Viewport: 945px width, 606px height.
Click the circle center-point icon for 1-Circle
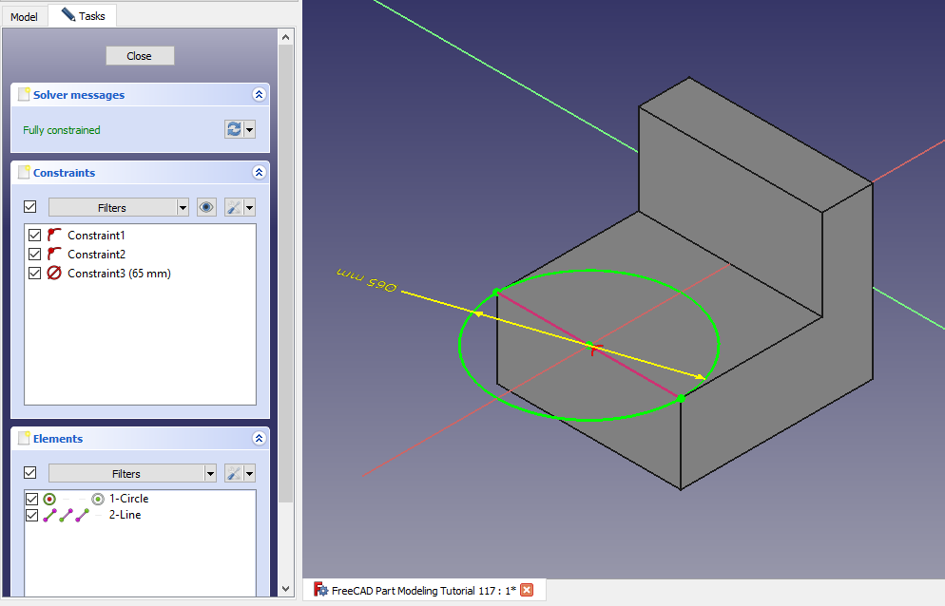[x=98, y=499]
